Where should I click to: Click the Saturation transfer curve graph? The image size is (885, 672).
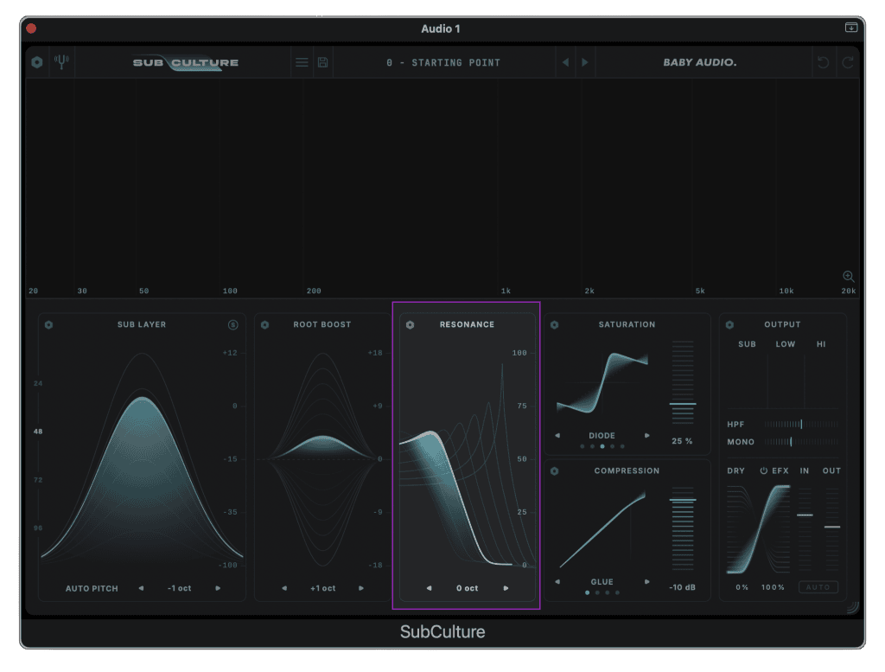click(x=602, y=383)
